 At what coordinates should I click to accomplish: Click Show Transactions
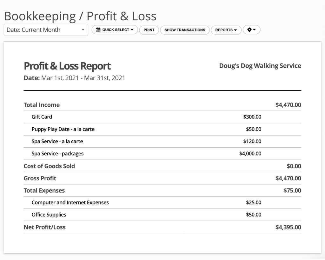[x=185, y=30]
